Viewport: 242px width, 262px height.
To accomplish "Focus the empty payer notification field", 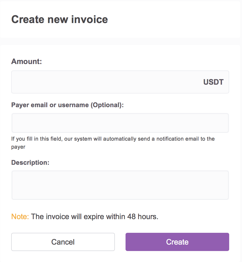I will tap(120, 123).
